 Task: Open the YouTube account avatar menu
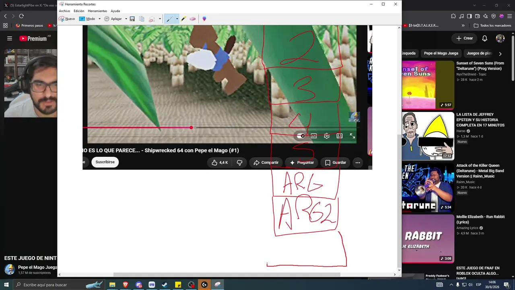tap(500, 38)
